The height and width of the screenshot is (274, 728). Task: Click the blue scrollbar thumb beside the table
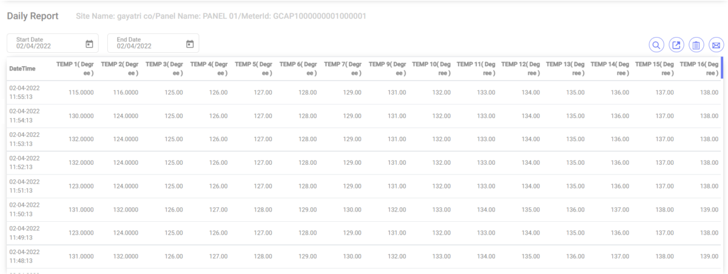[722, 68]
